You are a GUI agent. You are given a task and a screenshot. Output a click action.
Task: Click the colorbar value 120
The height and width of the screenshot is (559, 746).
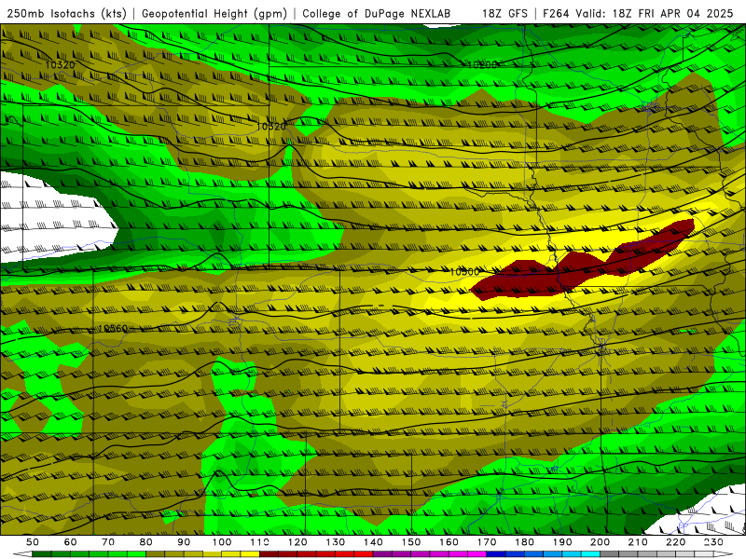coord(297,542)
